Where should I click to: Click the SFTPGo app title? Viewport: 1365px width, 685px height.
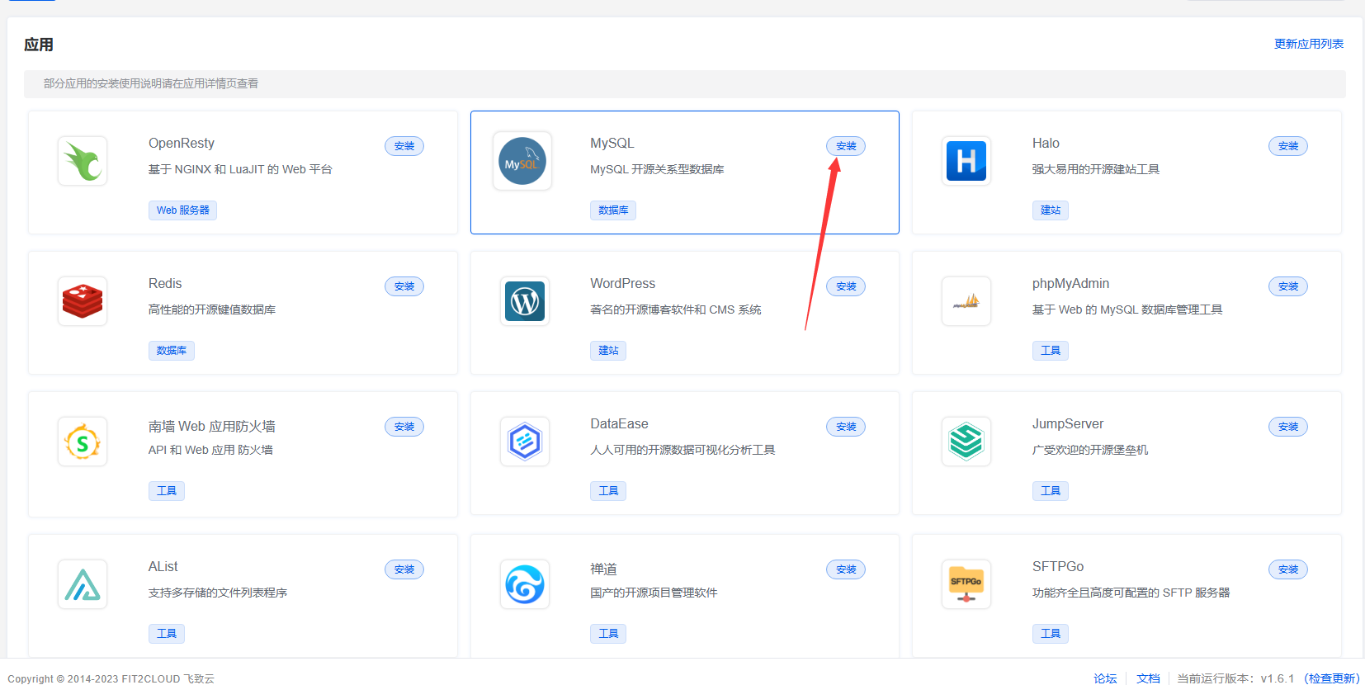pyautogui.click(x=1058, y=567)
